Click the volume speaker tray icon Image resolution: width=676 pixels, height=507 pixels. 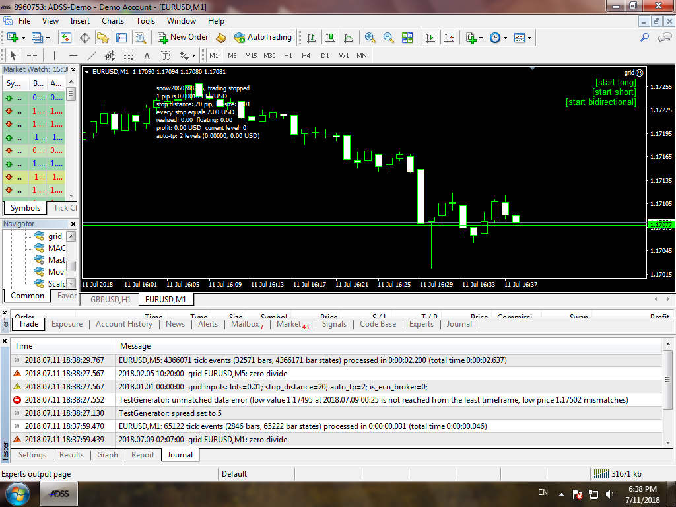point(609,494)
